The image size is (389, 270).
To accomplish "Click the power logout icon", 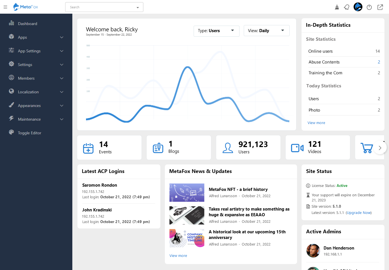I will click(369, 7).
